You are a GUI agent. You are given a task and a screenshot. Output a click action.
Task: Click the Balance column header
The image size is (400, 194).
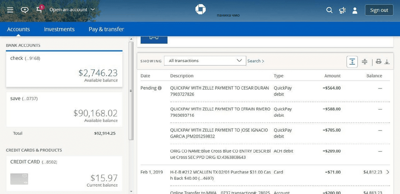[x=374, y=76]
